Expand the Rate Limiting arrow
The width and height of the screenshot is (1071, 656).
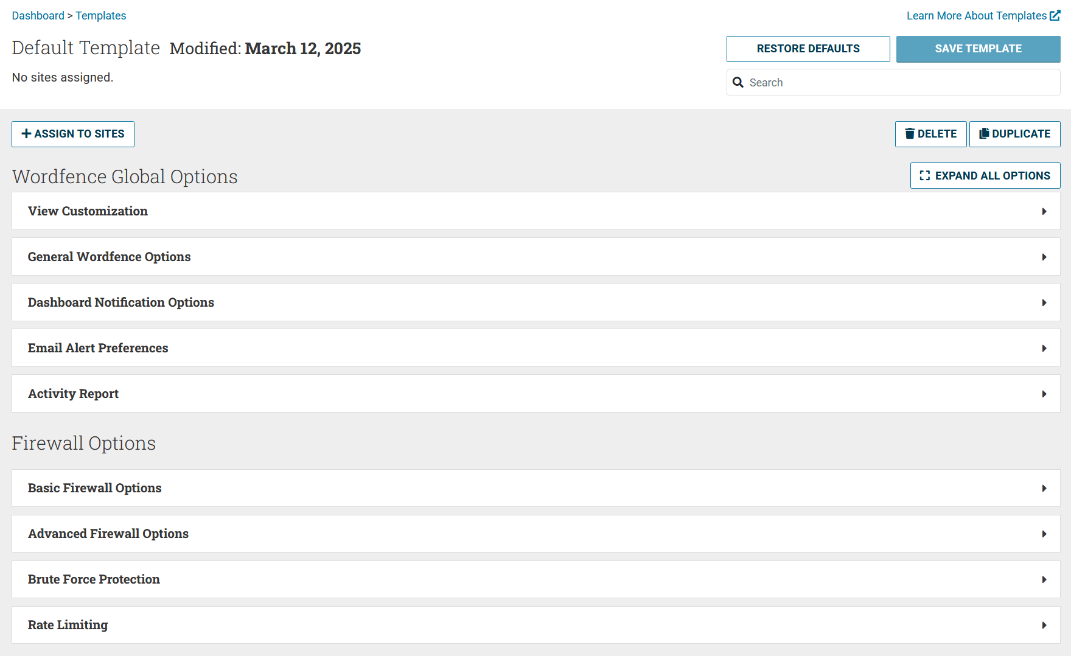(1044, 625)
